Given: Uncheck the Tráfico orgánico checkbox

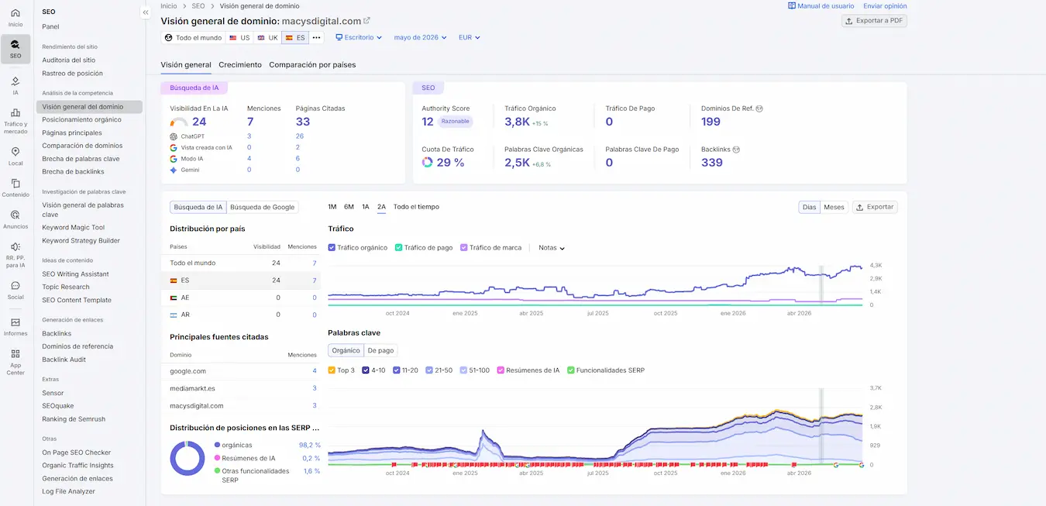Looking at the screenshot, I should coord(332,248).
